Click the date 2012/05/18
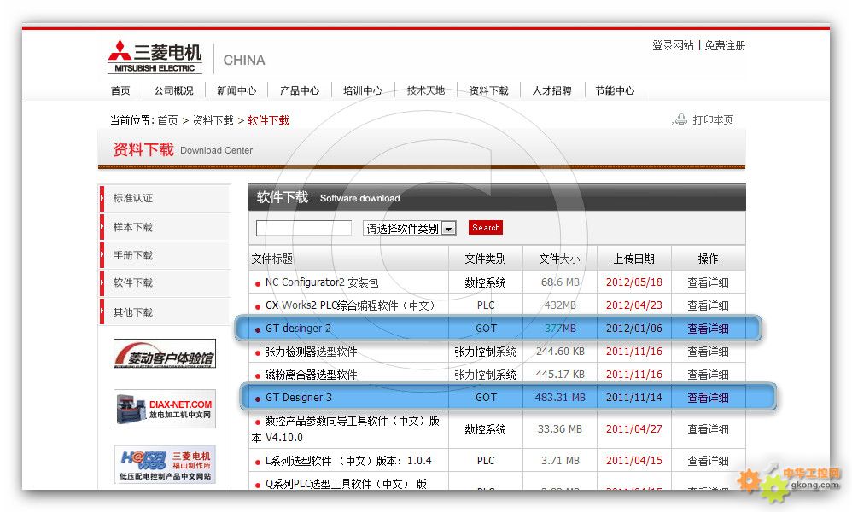The width and height of the screenshot is (852, 512). pyautogui.click(x=634, y=282)
